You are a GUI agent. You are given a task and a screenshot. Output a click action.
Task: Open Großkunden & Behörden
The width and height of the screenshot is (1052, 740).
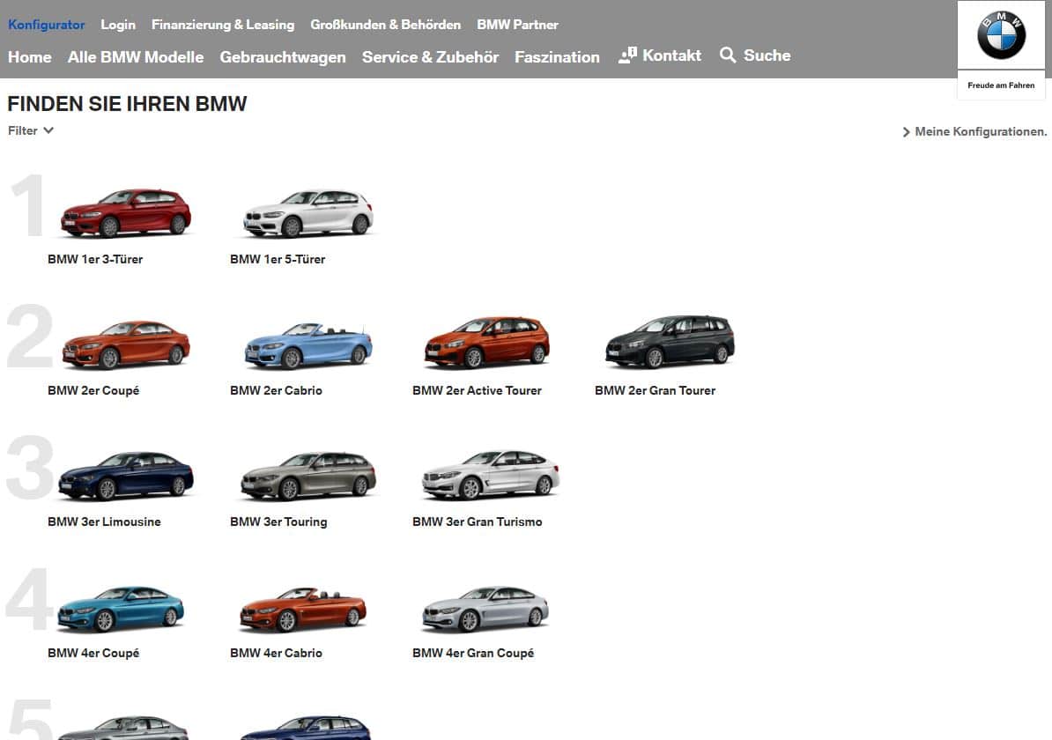(x=386, y=25)
